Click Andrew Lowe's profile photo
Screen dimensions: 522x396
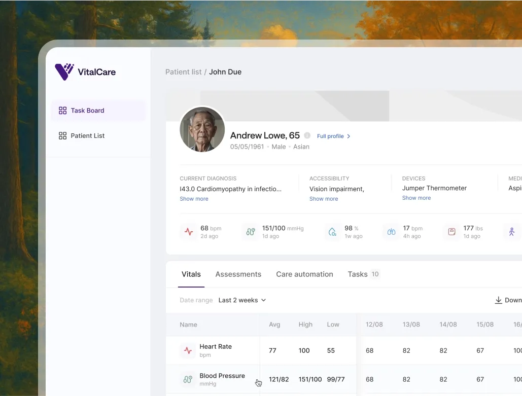tap(202, 129)
